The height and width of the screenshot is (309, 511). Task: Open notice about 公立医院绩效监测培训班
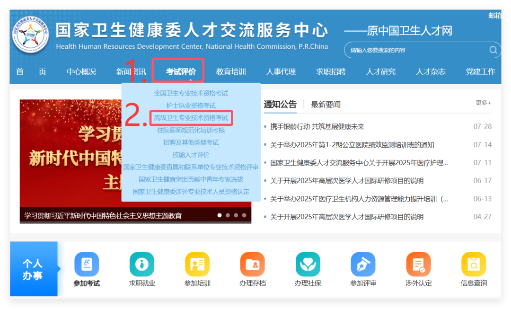(x=352, y=145)
